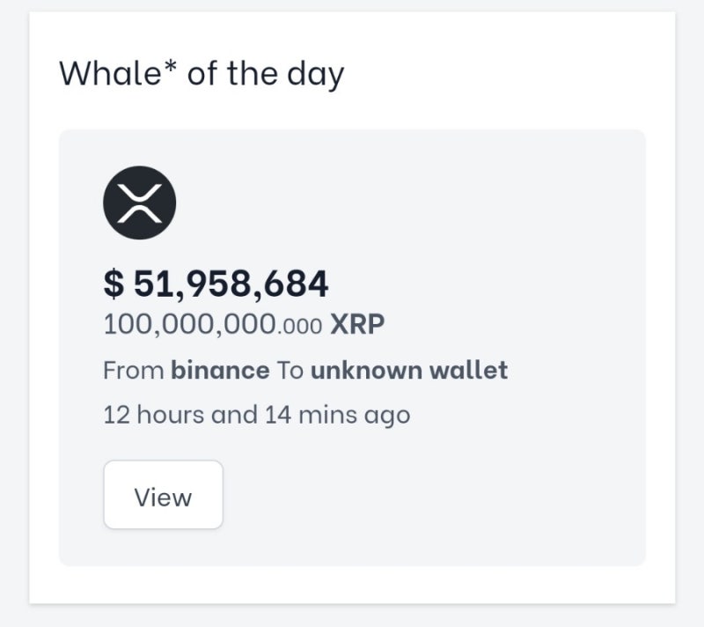This screenshot has width=704, height=627.
Task: Select the small .000 decimal digits
Action: tap(300, 327)
